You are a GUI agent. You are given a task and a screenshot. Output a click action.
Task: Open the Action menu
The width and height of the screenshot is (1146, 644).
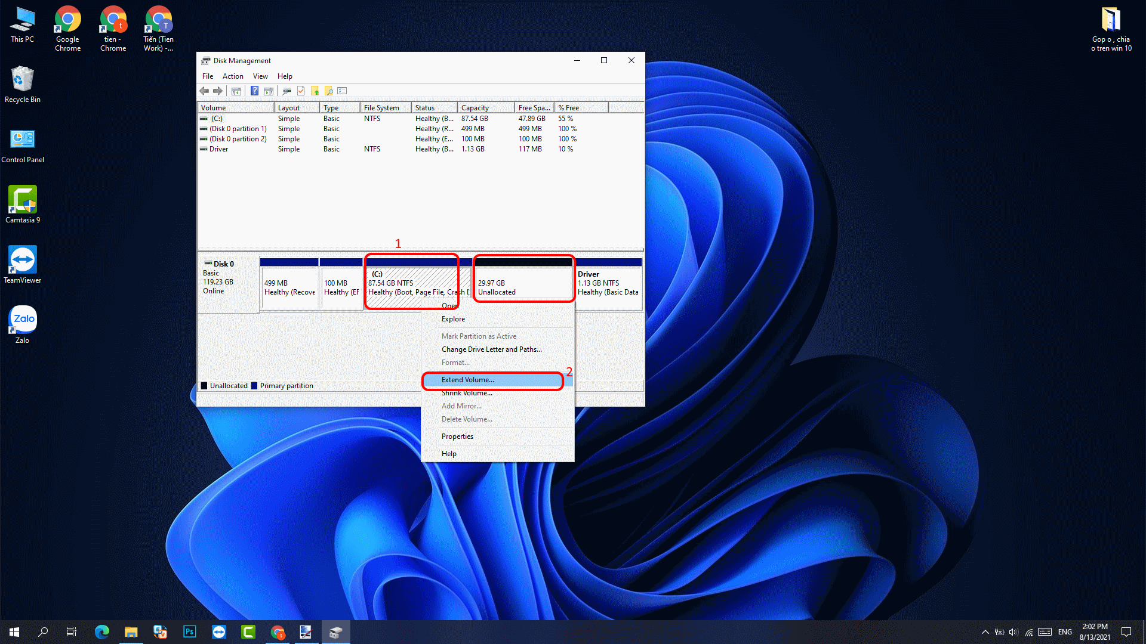click(233, 76)
